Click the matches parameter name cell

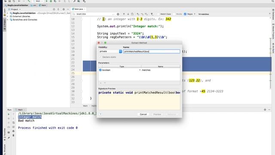tap(160, 70)
